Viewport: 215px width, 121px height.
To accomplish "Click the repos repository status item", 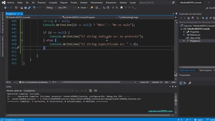I will (x=199, y=120).
